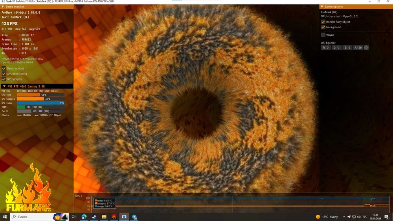Open the notification center icon
393x221 pixels.
point(387,217)
